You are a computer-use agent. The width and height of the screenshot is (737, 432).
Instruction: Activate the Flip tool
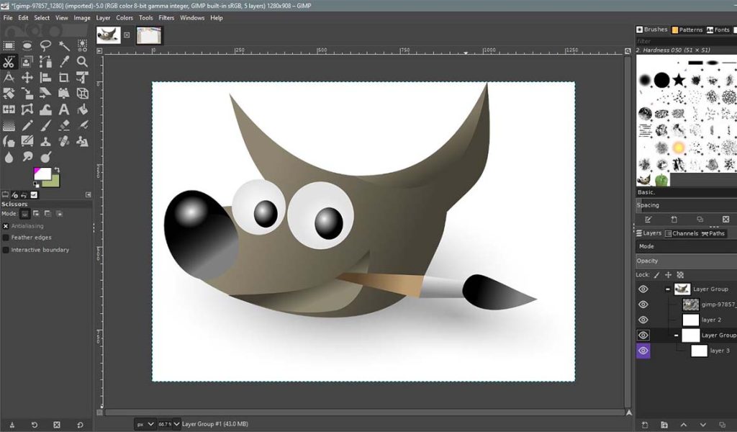click(9, 109)
